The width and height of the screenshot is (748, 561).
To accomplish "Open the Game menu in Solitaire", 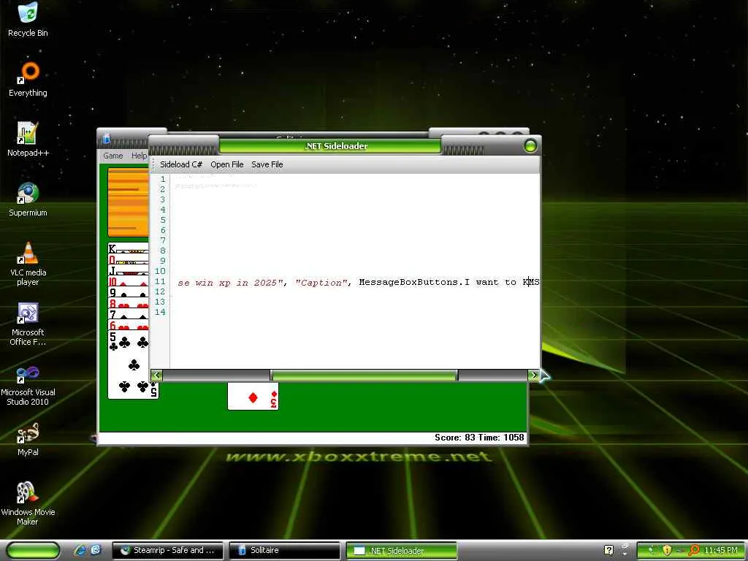I will (x=113, y=156).
